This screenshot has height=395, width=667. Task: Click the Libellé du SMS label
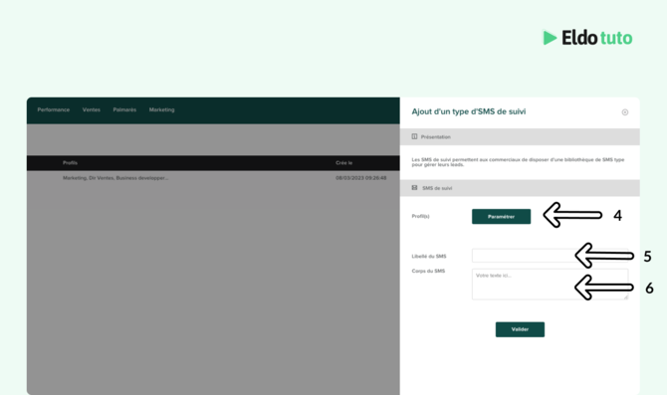point(429,257)
